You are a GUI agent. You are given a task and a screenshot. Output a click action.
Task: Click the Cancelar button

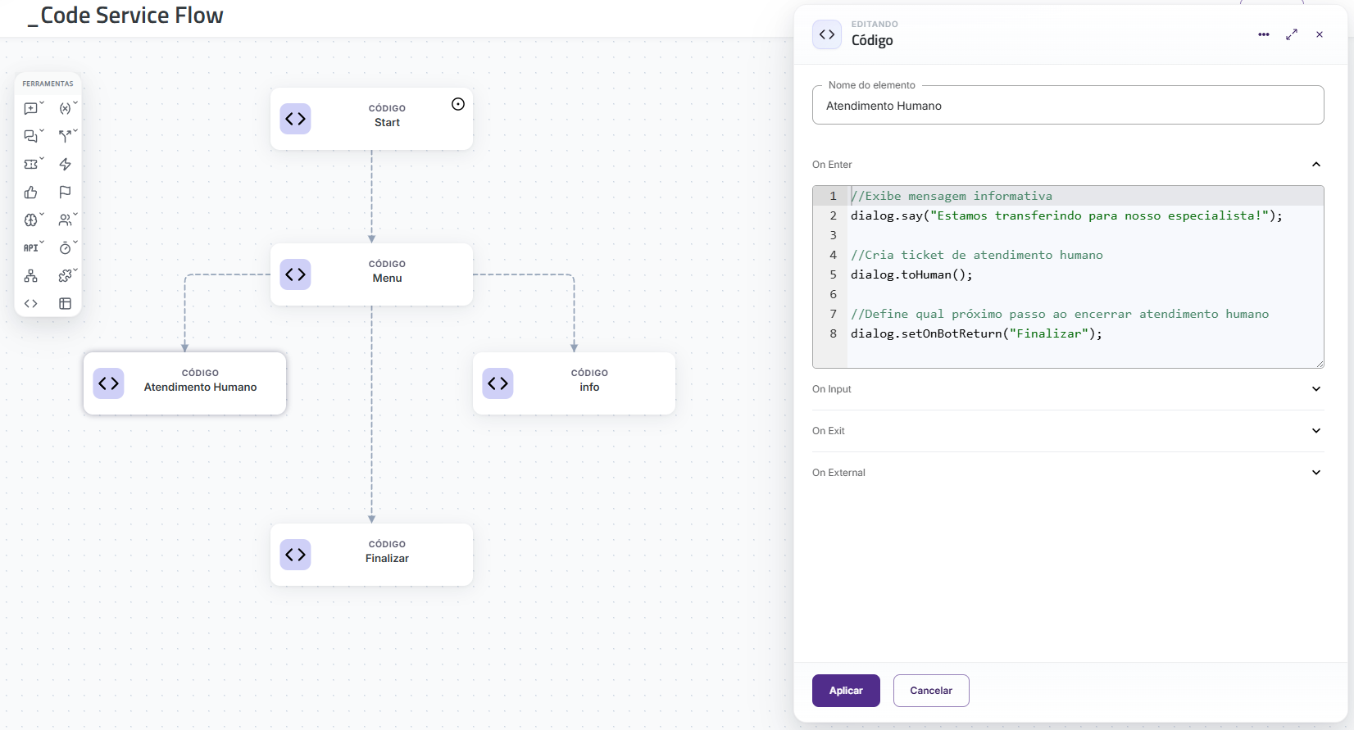coord(931,691)
